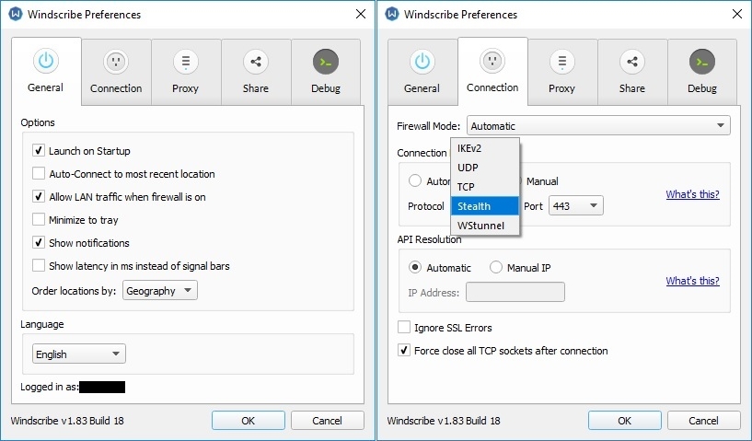Click Cancel in left Preferences window
This screenshot has width=752, height=441.
click(x=327, y=421)
